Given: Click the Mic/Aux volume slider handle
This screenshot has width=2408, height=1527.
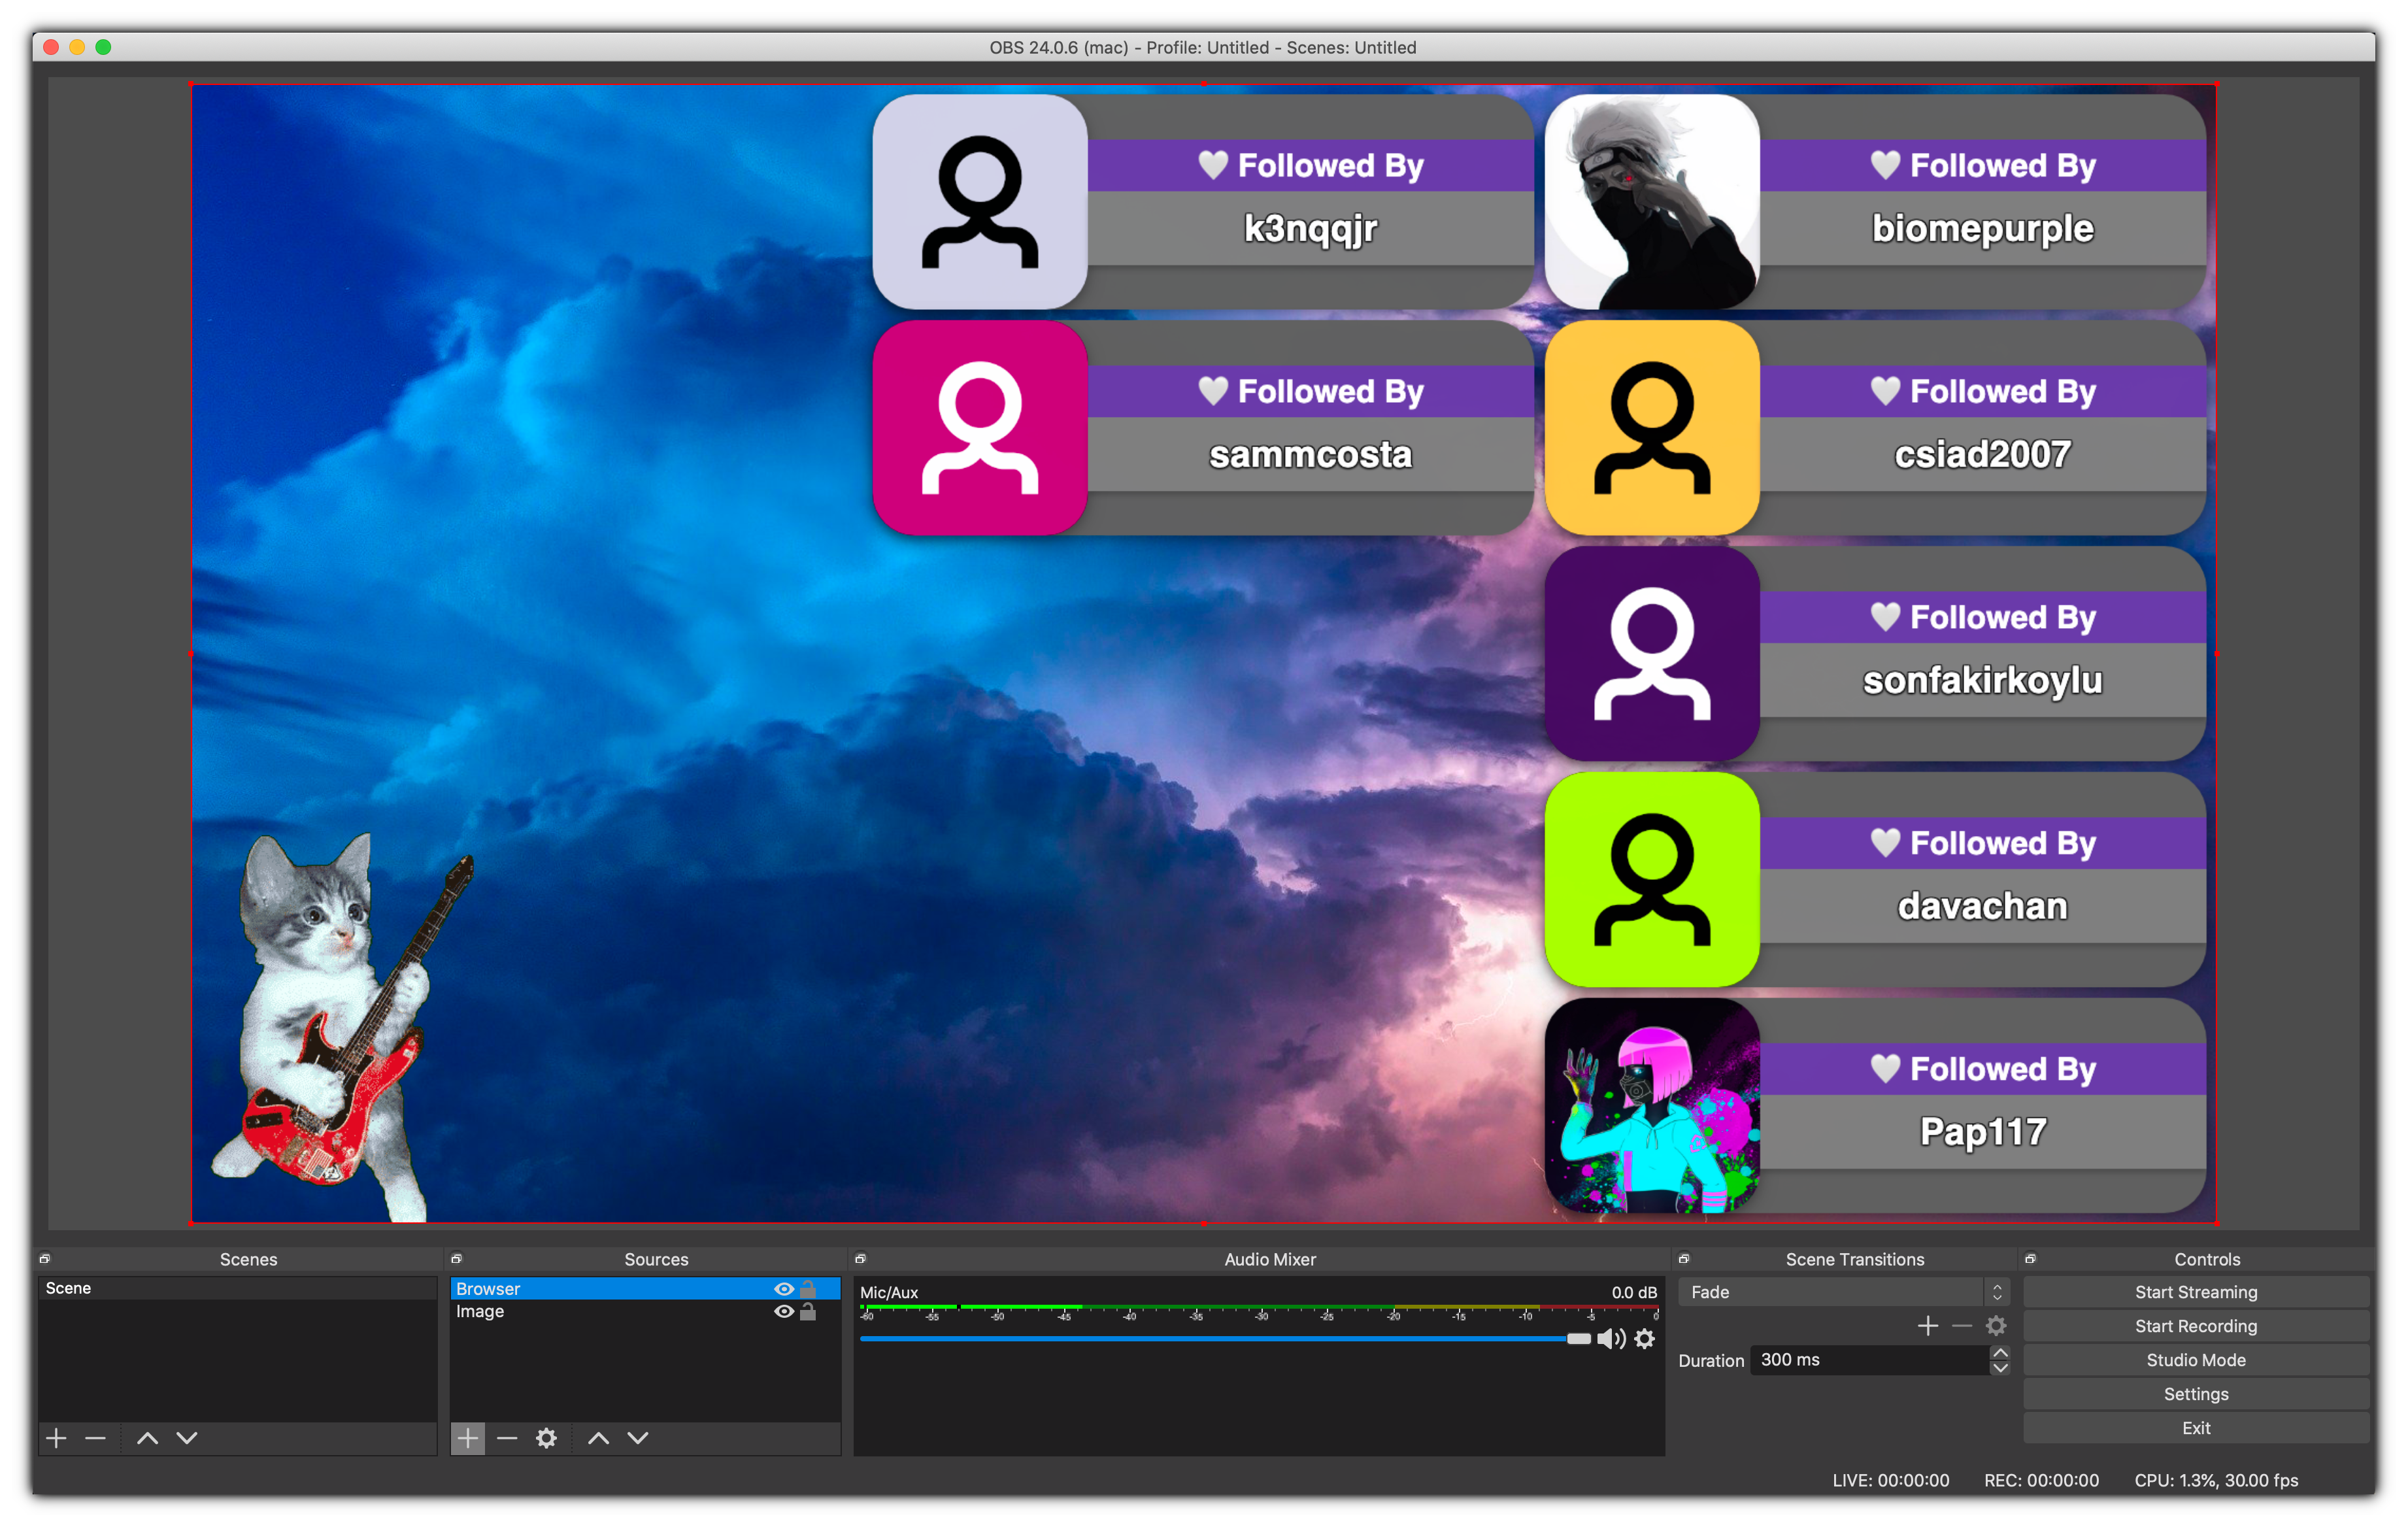Looking at the screenshot, I should click(1578, 1339).
